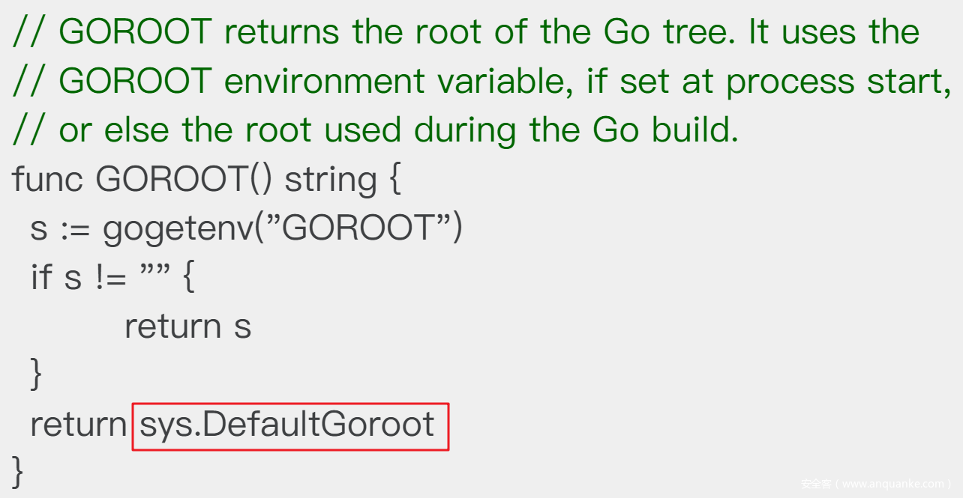This screenshot has height=498, width=963.
Task: Click the string return type
Action: (330, 180)
